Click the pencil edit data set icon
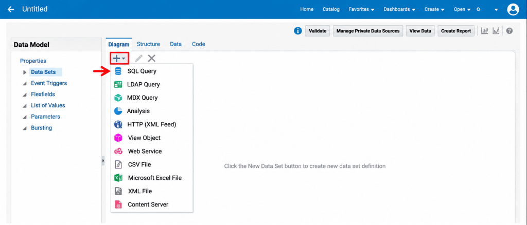This screenshot has height=225, width=527. [x=138, y=59]
